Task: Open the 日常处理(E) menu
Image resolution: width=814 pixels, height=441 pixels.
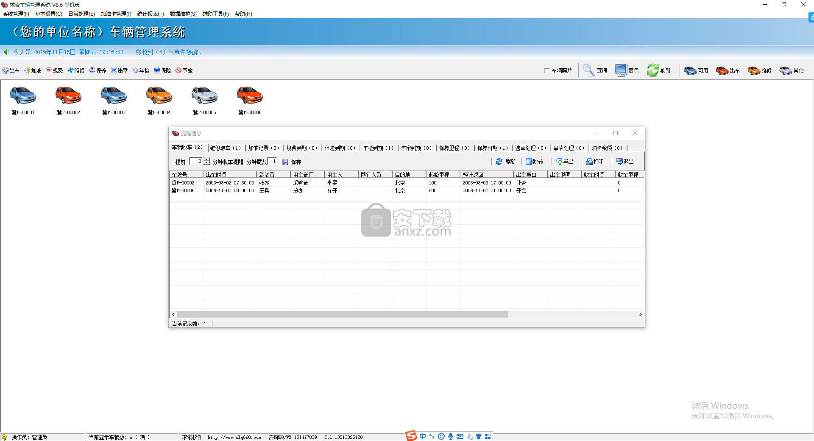Action: pyautogui.click(x=81, y=14)
